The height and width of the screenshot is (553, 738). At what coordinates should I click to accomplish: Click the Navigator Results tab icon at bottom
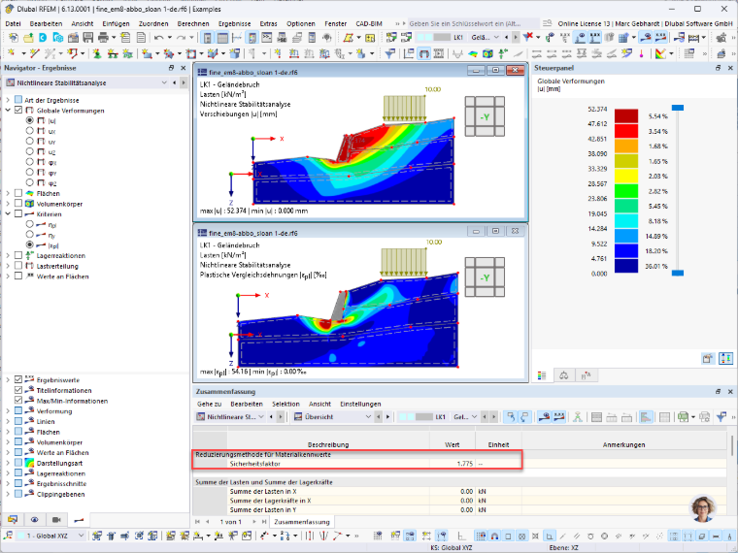[79, 520]
